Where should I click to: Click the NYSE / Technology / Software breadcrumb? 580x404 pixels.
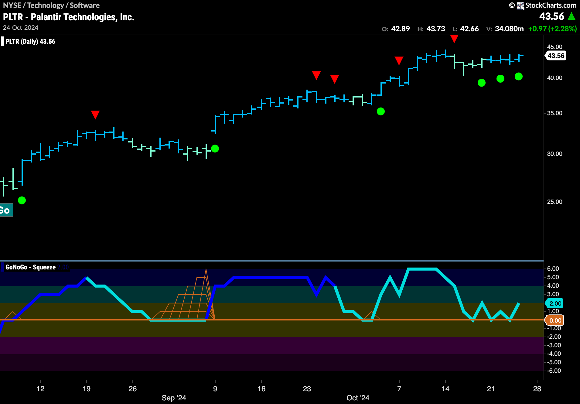pyautogui.click(x=51, y=5)
